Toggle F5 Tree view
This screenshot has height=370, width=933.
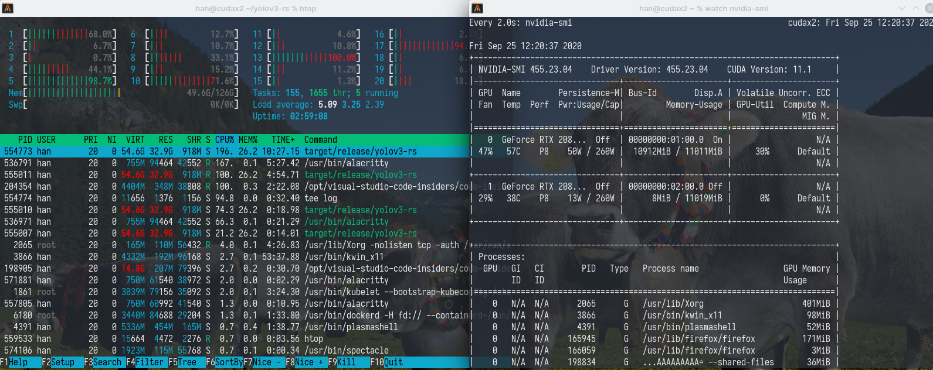pos(182,362)
